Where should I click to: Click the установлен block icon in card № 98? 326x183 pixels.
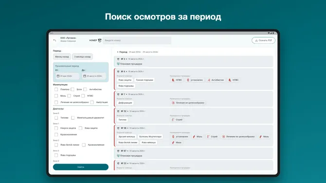point(173,137)
